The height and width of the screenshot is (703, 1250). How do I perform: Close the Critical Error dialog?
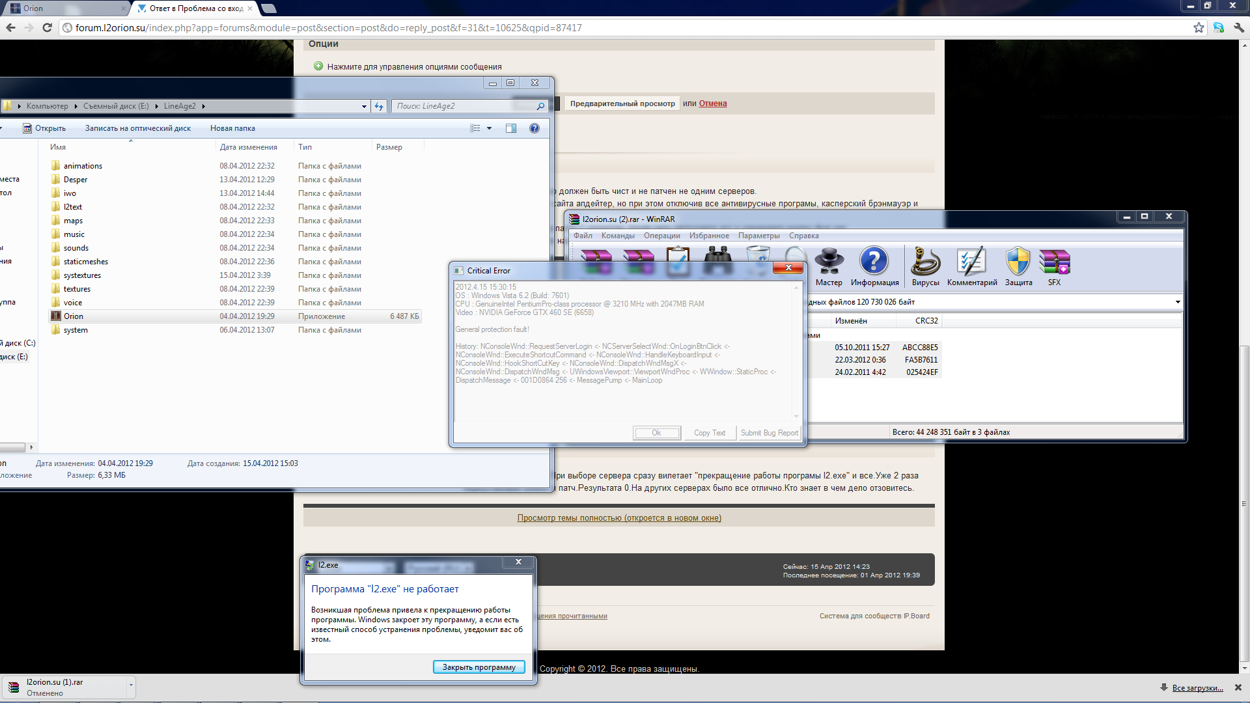point(788,268)
